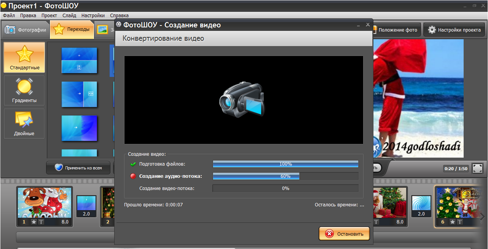The width and height of the screenshot is (488, 249).
Task: Click the red X icon on Остановить
Action: (x=330, y=234)
